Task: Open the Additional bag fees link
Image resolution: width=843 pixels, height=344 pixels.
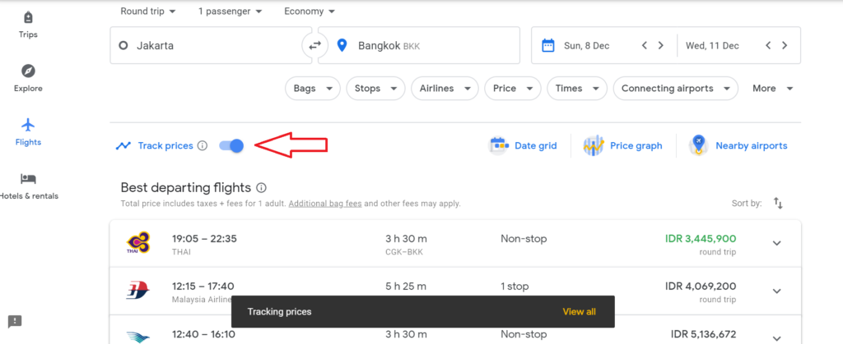Action: point(324,204)
